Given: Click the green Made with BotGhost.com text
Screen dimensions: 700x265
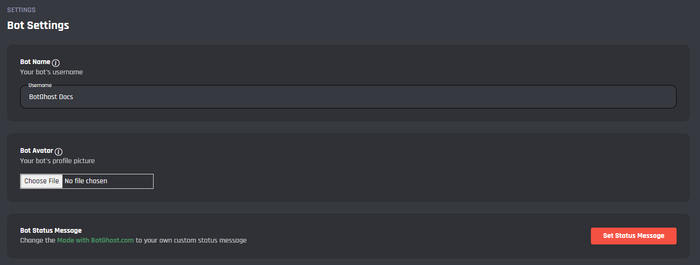Looking at the screenshot, I should click(x=96, y=240).
